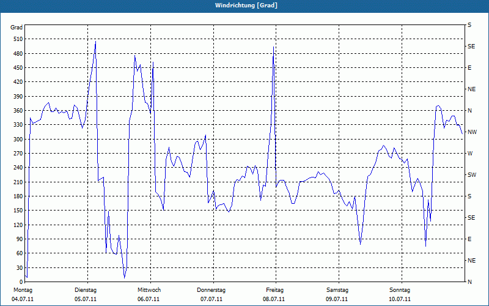Select the topmost S compass label
This screenshot has height=306, width=489.
(469, 25)
